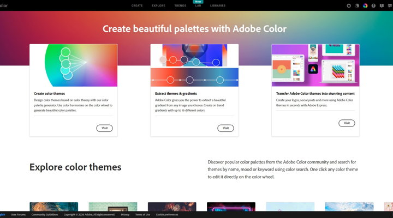
Task: Open the dark red flower theme thumbnail
Action: 172,207
